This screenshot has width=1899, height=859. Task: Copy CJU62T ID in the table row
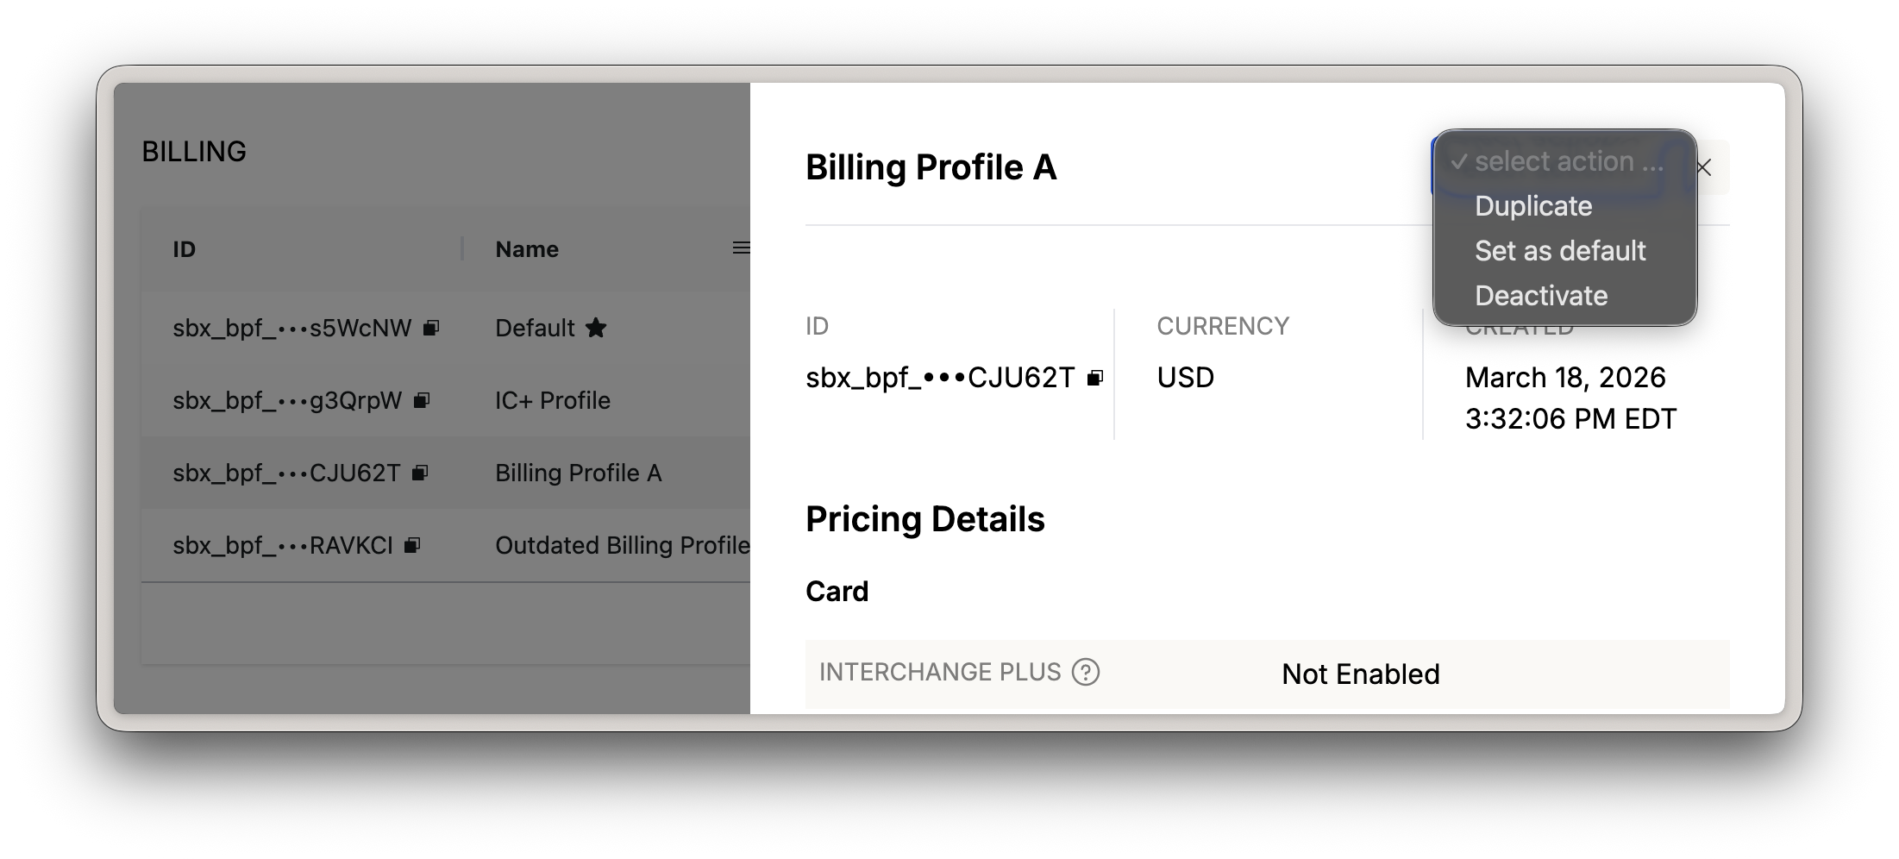pyautogui.click(x=420, y=473)
